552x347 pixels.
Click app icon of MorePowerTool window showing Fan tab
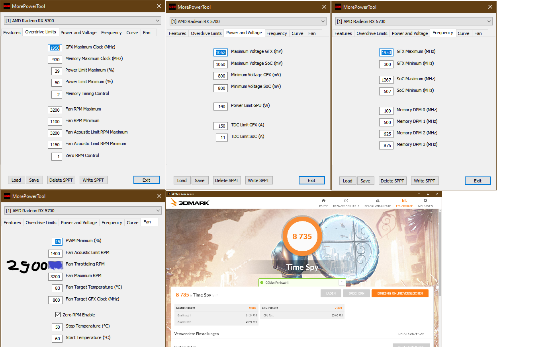(x=7, y=196)
